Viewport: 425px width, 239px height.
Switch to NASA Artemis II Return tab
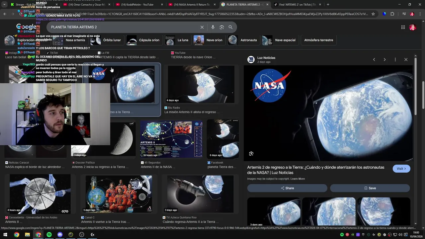(x=192, y=4)
